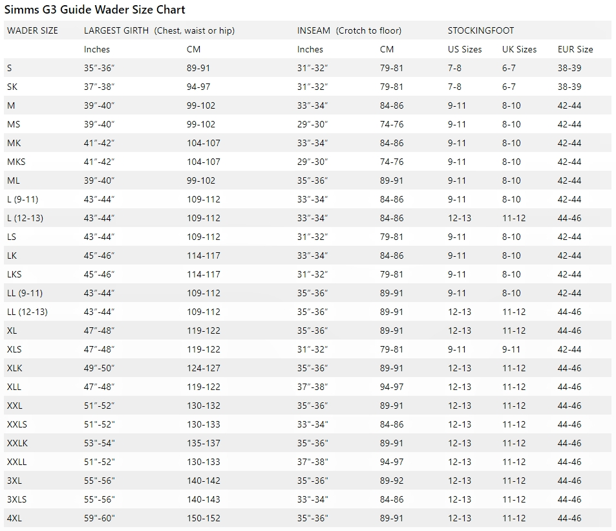Click the 3XLS wader size label

[x=17, y=499]
